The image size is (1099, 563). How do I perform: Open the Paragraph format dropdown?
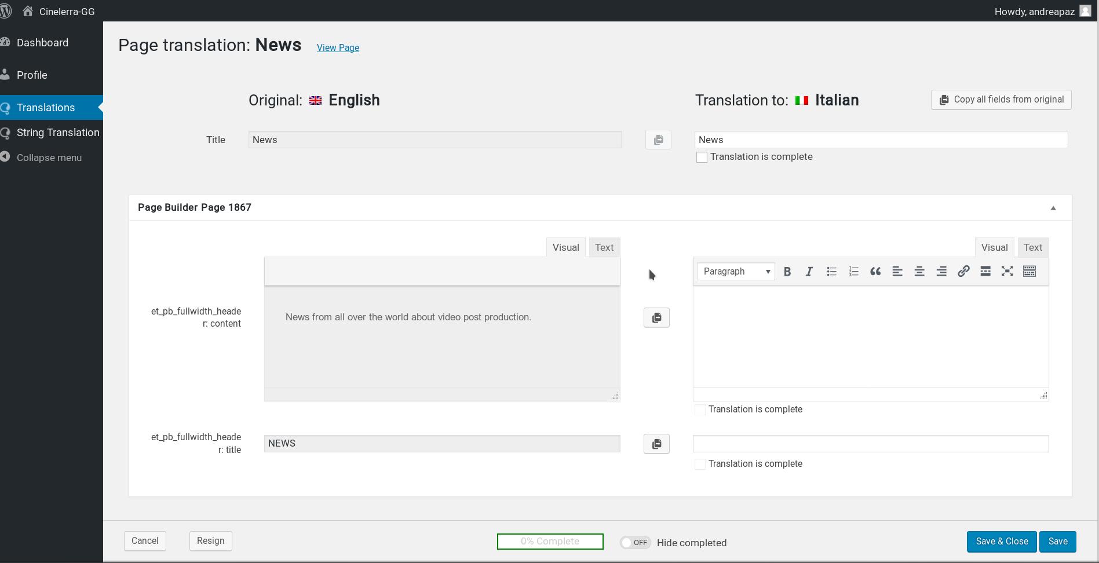pyautogui.click(x=736, y=272)
